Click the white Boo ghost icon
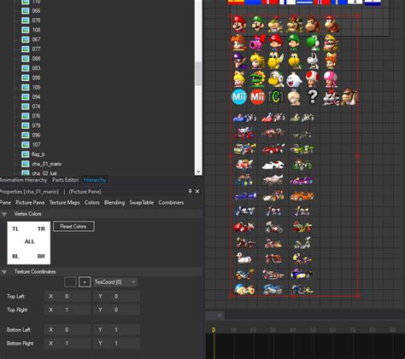Viewport: 405px width, 359px height. (x=294, y=79)
